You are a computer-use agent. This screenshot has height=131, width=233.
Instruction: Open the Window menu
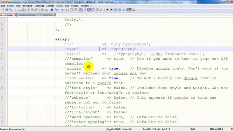pos(85,6)
